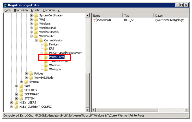This screenshot has height=122, width=192.
Task: Select the SystemCertificates folder icon
Action: (36, 15)
